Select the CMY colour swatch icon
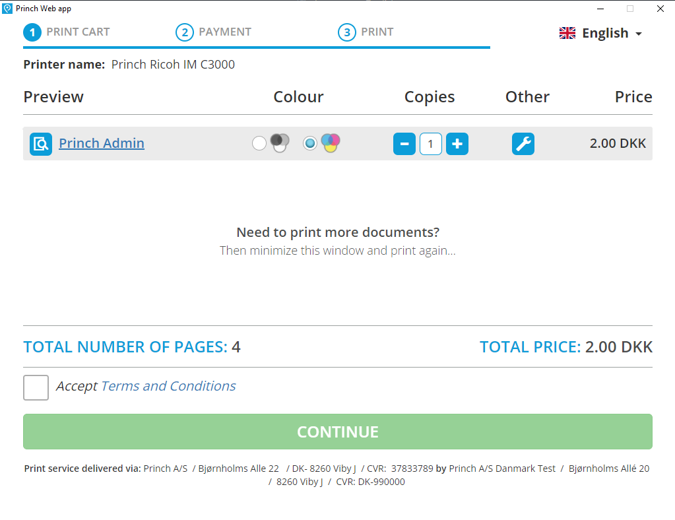 (330, 142)
